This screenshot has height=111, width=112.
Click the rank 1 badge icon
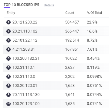click(8, 22)
